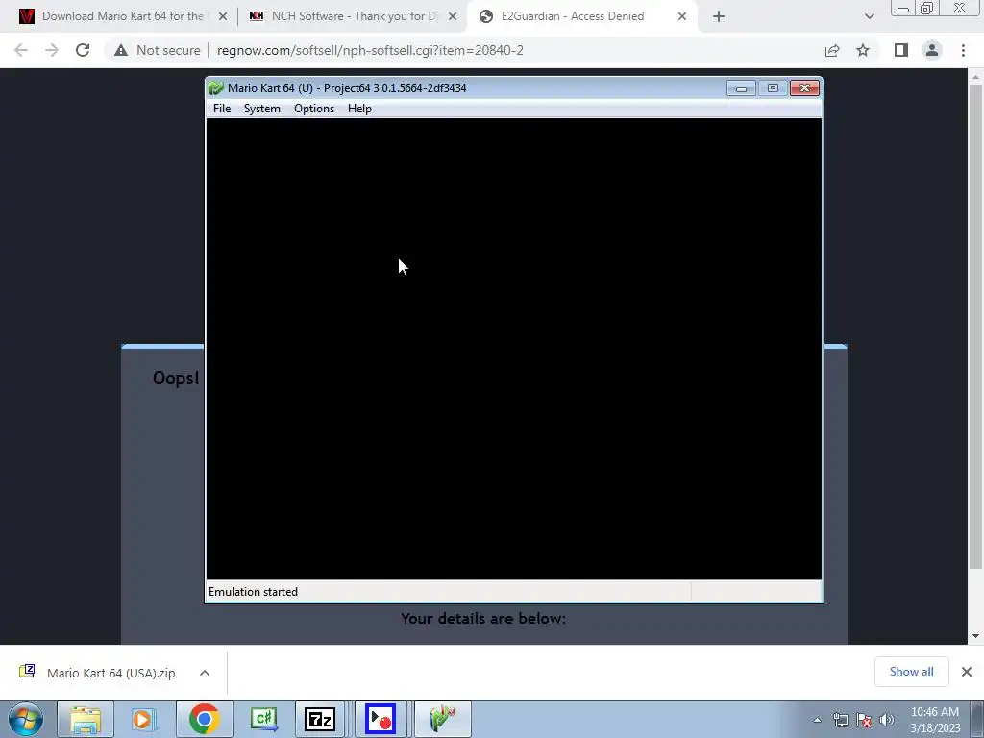Open the File menu in Project64
The width and height of the screenshot is (984, 738).
click(x=222, y=109)
